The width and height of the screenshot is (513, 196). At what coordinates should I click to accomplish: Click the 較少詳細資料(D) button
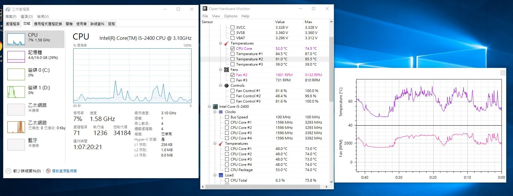24,171
